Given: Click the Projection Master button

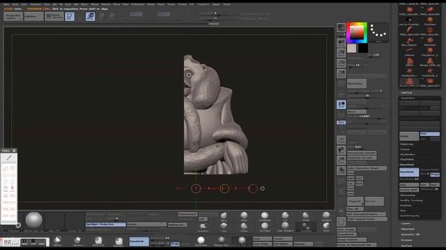Looking at the screenshot, I should tap(13, 17).
